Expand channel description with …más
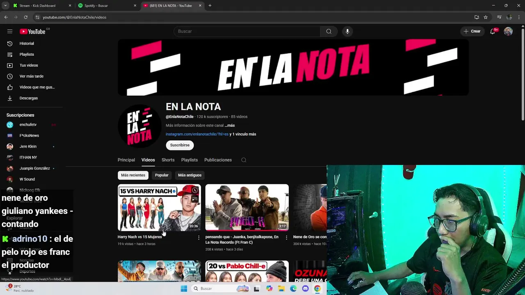Image resolution: width=525 pixels, height=295 pixels. 230,126
